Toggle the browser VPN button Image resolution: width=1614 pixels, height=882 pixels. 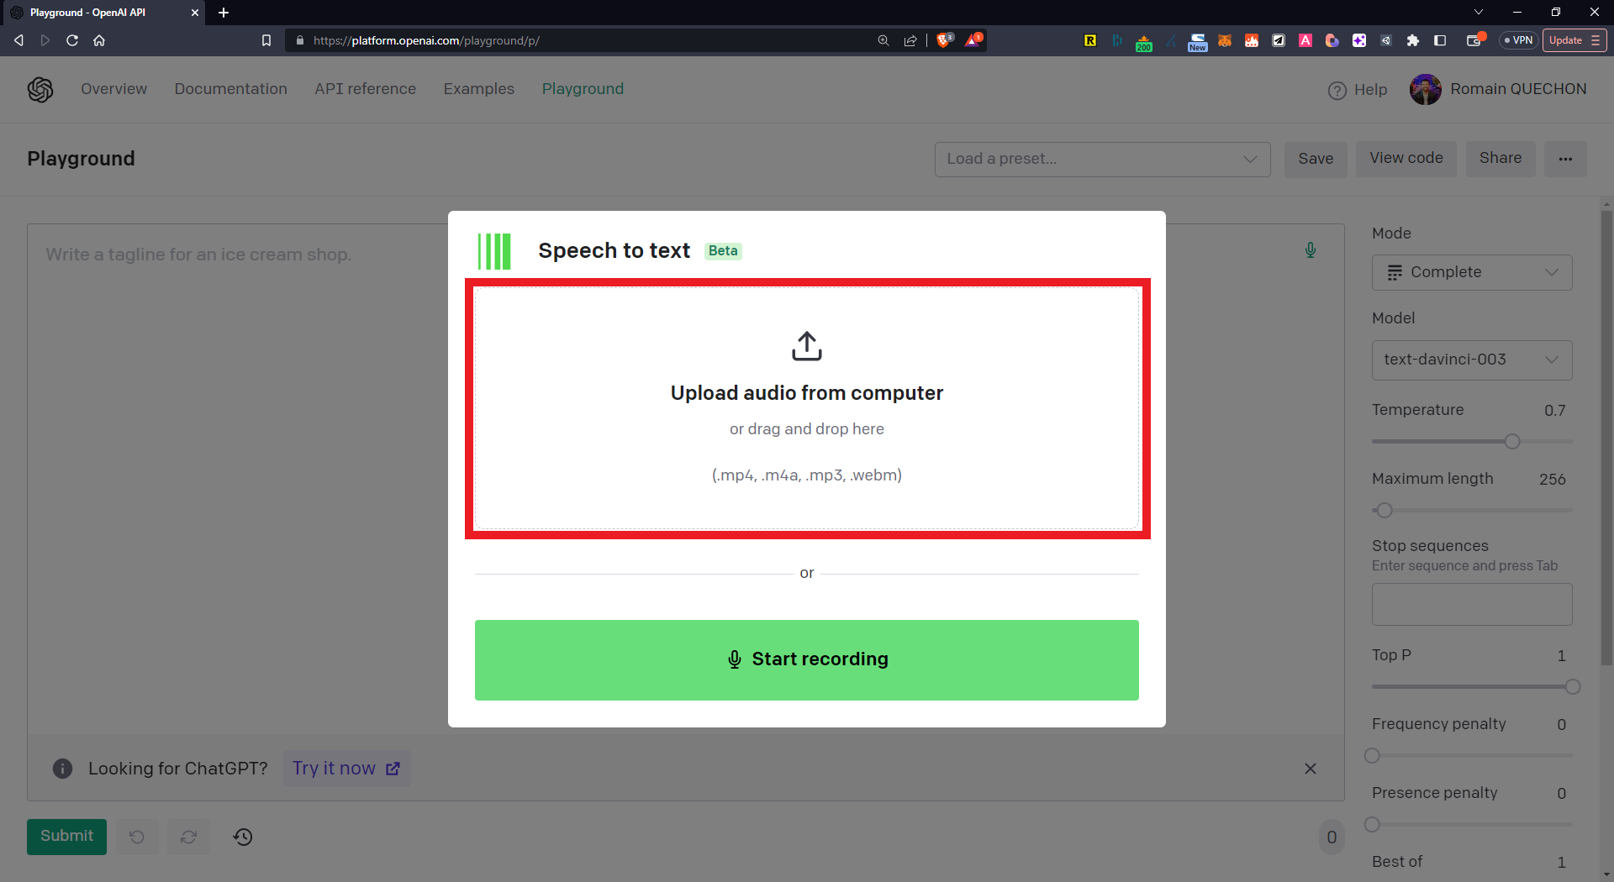pyautogui.click(x=1518, y=40)
